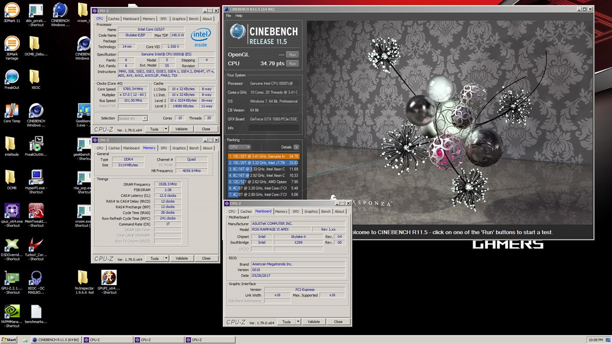The width and height of the screenshot is (612, 344).
Task: Select the NvInspector folder on the desktop
Action: [83, 279]
